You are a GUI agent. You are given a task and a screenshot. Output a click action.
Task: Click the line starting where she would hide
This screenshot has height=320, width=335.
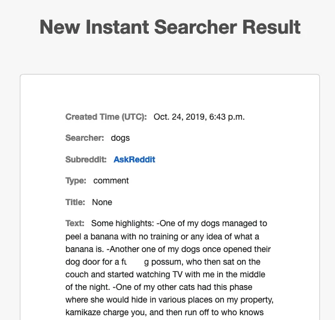tap(169, 300)
